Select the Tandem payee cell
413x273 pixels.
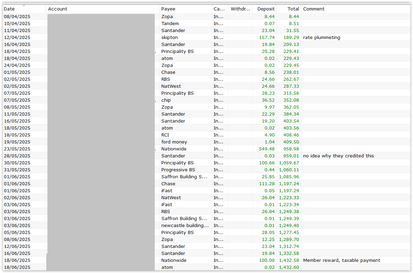[x=170, y=23]
